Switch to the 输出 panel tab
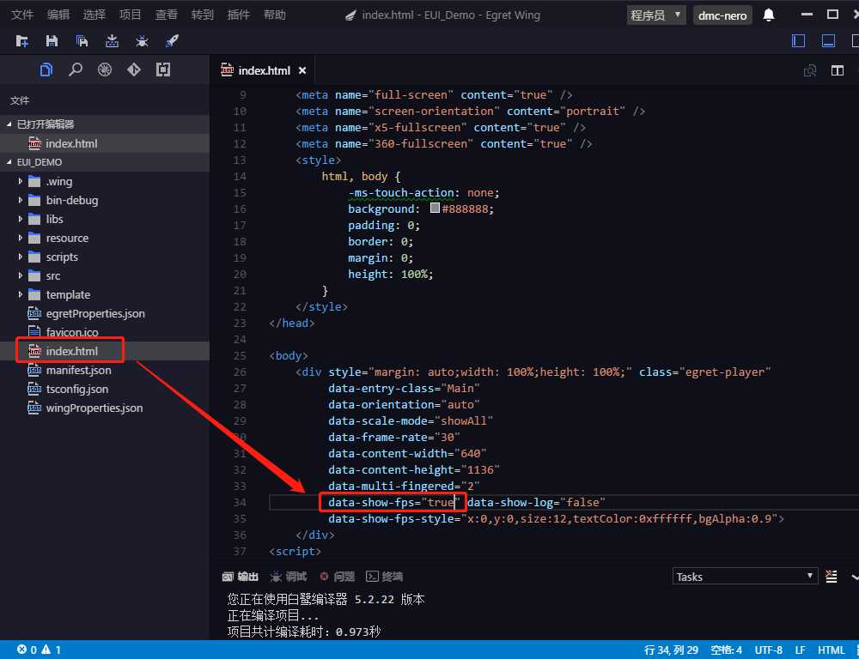 (241, 577)
